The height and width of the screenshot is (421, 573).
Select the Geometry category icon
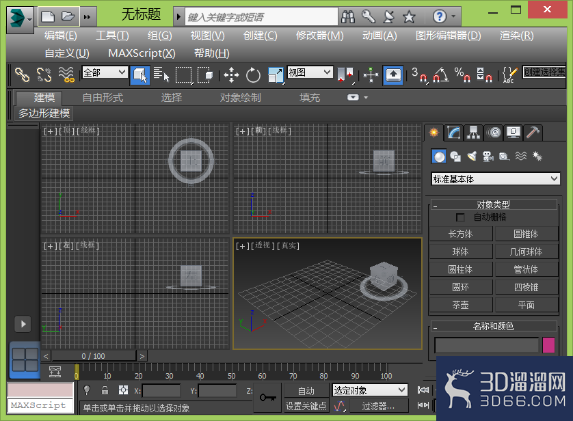439,157
